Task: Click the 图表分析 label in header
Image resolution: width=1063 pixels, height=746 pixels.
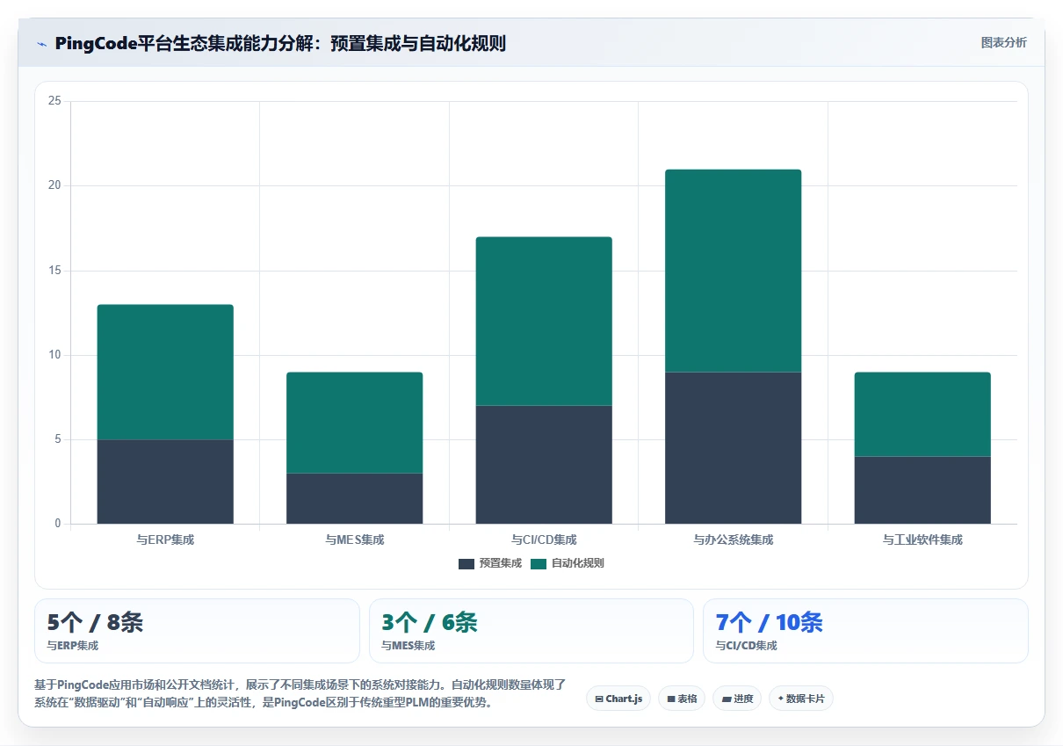Action: tap(1003, 42)
